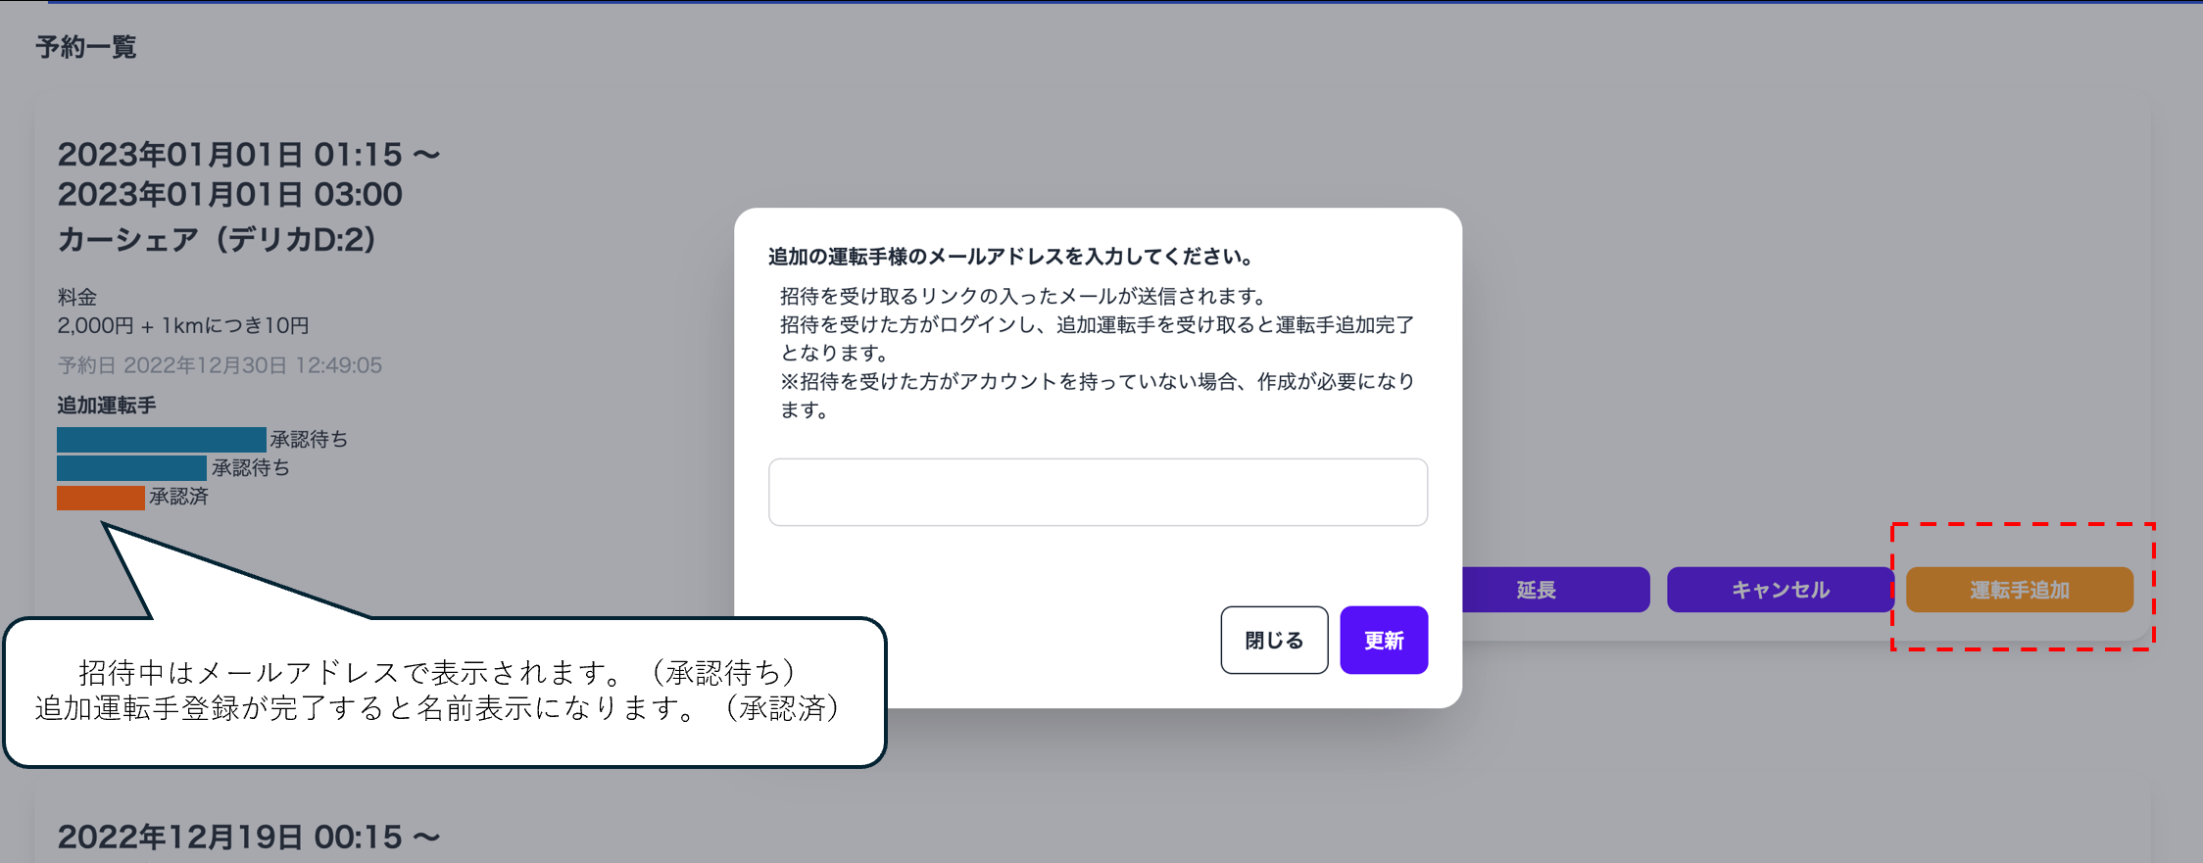Click the 2023年01月01日 01:15 reservation start time
This screenshot has width=2203, height=863.
coord(249,154)
